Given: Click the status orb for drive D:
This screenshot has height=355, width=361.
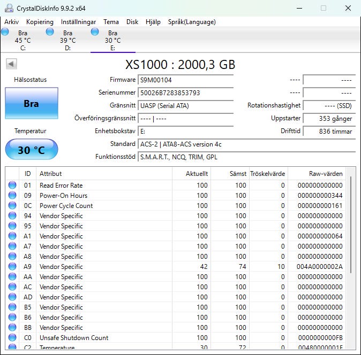Looking at the screenshot, I should 50,32.
